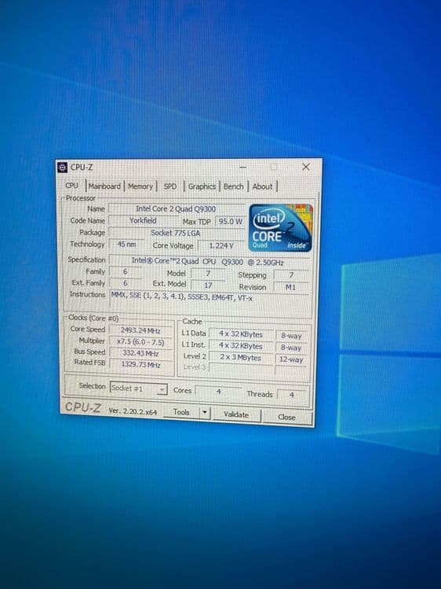This screenshot has width=441, height=589.
Task: Click the Tools button
Action: pyautogui.click(x=181, y=412)
